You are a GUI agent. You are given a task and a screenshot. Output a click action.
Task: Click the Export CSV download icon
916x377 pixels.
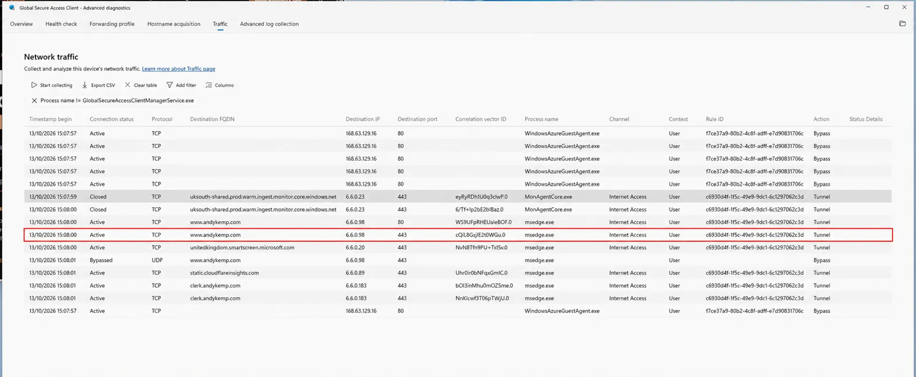[x=85, y=85]
